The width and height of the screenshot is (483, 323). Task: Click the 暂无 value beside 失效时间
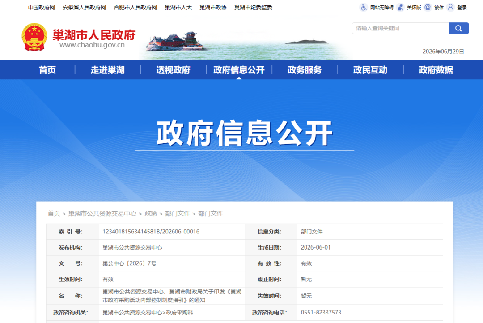tap(306, 296)
